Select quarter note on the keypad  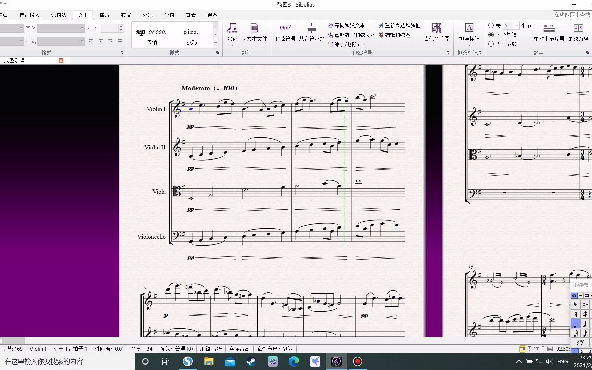[x=575, y=323]
